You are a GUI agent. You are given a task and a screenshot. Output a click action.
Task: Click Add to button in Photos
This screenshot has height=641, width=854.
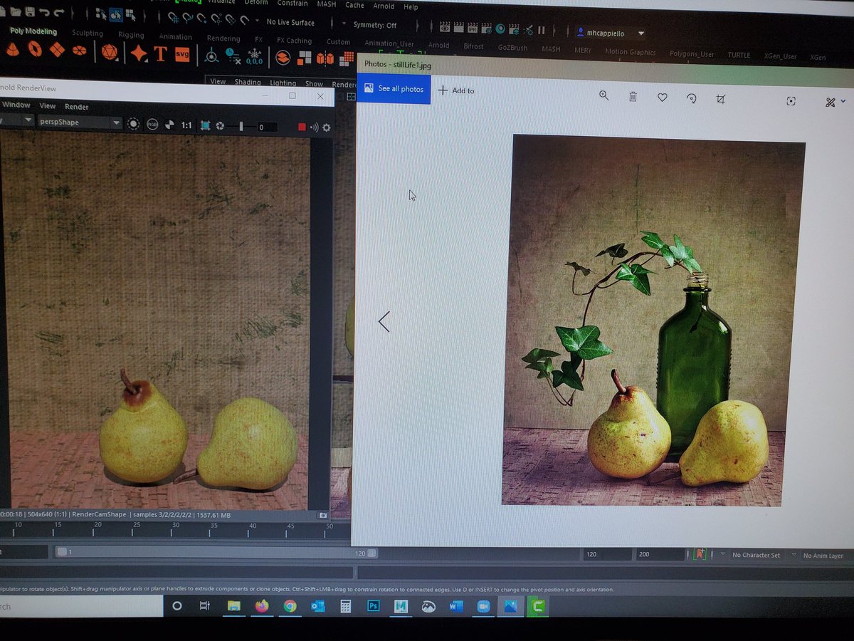click(456, 90)
